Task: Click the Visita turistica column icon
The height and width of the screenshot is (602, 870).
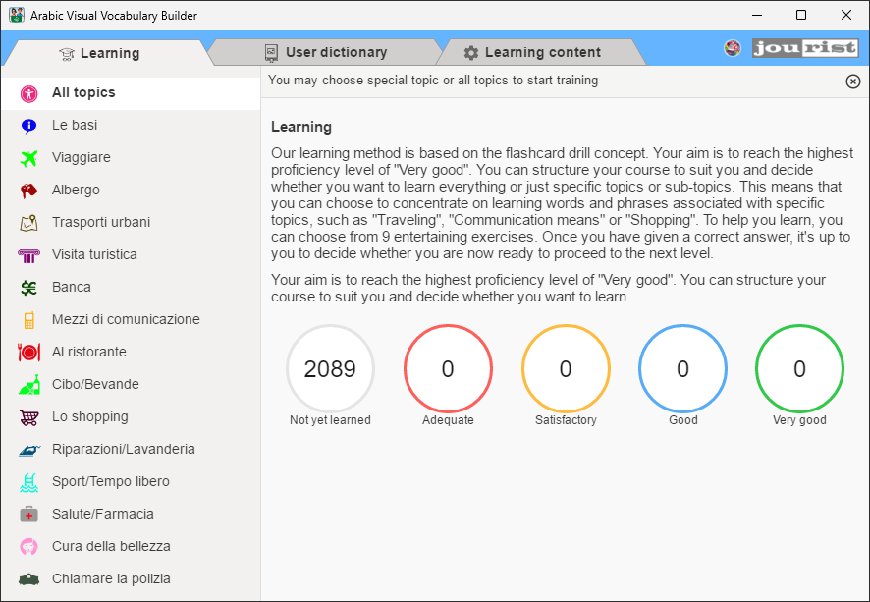Action: click(28, 255)
